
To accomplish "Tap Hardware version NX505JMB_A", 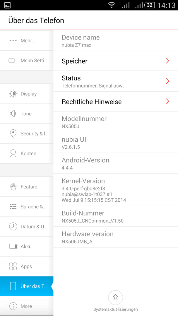I will (116, 237).
